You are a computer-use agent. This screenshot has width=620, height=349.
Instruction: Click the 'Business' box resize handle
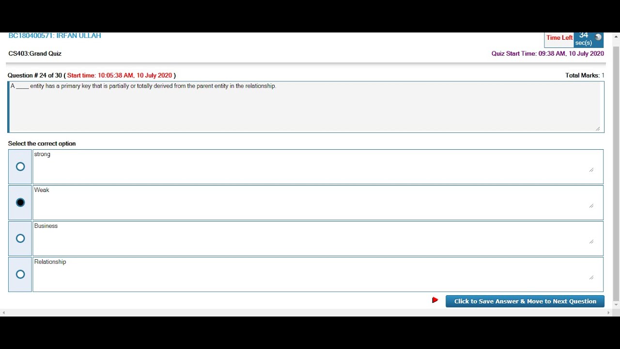coord(591,241)
